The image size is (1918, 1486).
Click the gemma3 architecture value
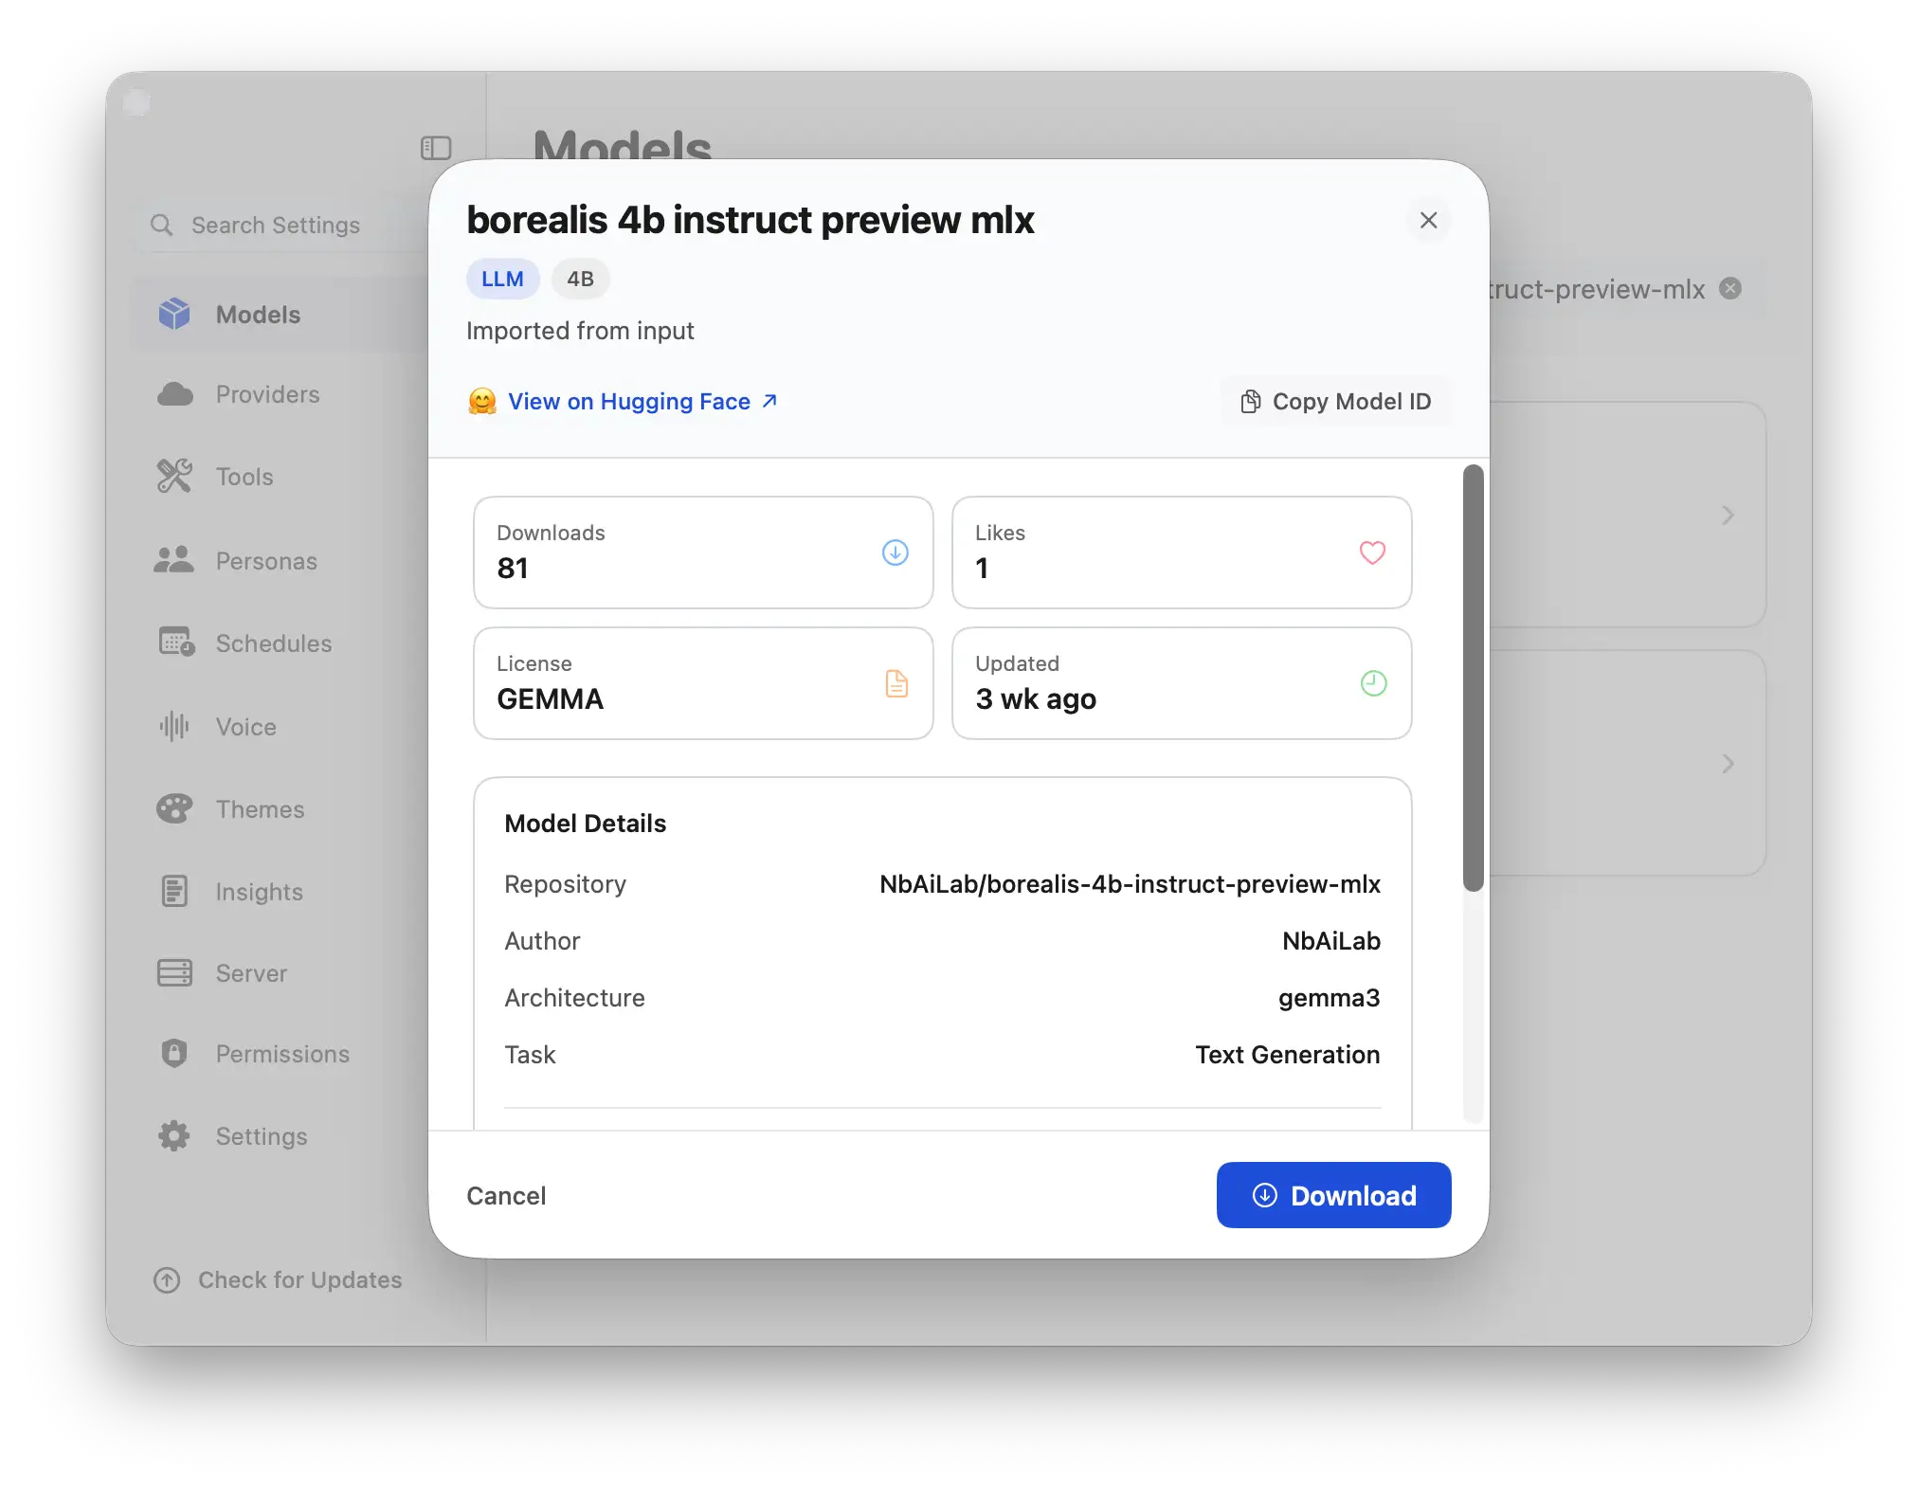pos(1329,997)
